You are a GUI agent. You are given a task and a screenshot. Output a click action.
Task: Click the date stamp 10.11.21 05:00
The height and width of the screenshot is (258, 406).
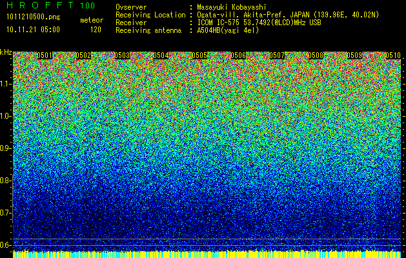pos(33,30)
